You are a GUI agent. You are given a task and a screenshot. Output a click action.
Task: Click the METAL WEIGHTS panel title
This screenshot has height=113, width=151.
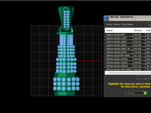[121, 17]
